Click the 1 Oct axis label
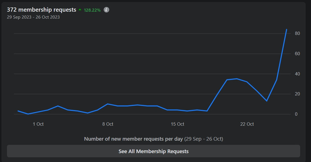The image size is (311, 162). (x=38, y=124)
